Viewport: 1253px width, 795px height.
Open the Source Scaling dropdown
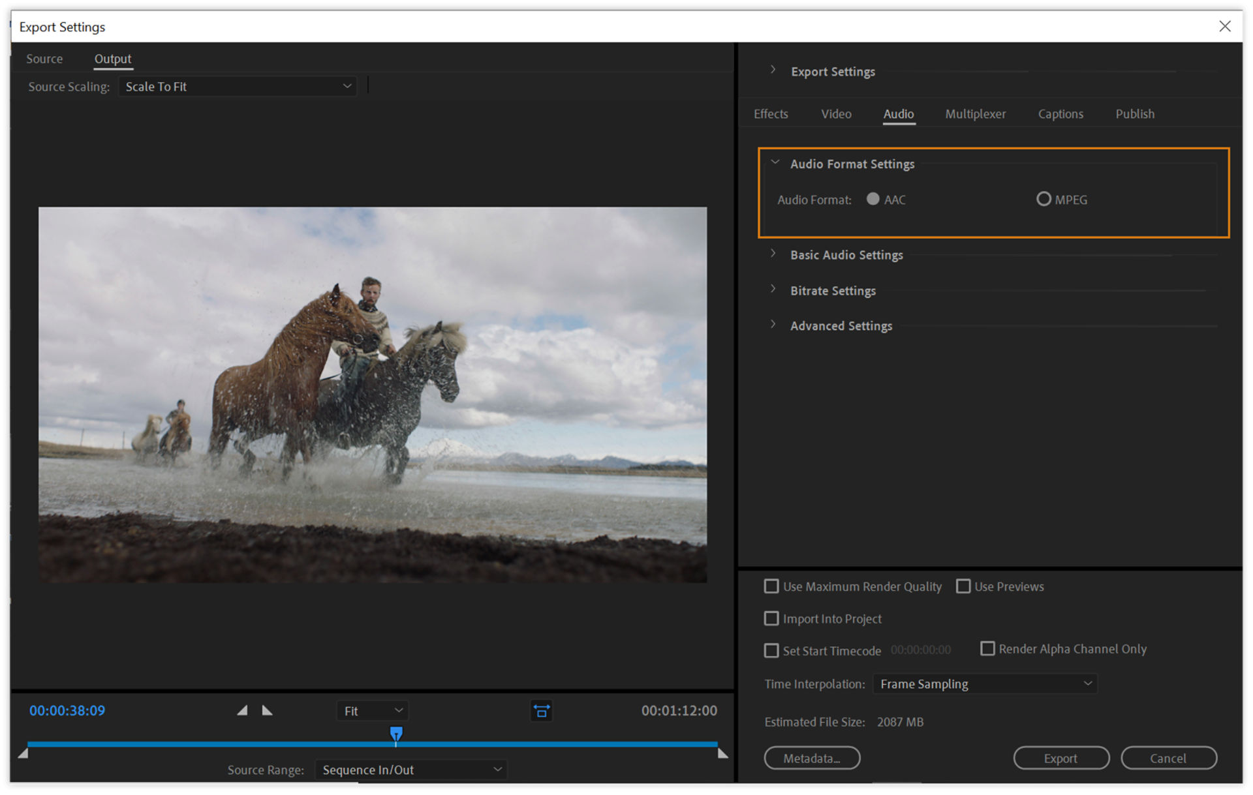tap(238, 87)
